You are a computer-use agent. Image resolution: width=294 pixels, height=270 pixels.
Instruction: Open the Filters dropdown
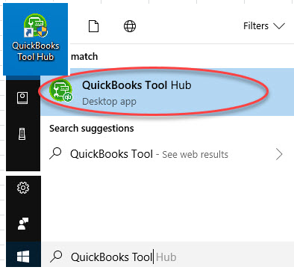pyautogui.click(x=264, y=26)
